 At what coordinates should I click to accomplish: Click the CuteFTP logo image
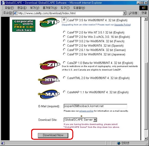coord(50,23)
